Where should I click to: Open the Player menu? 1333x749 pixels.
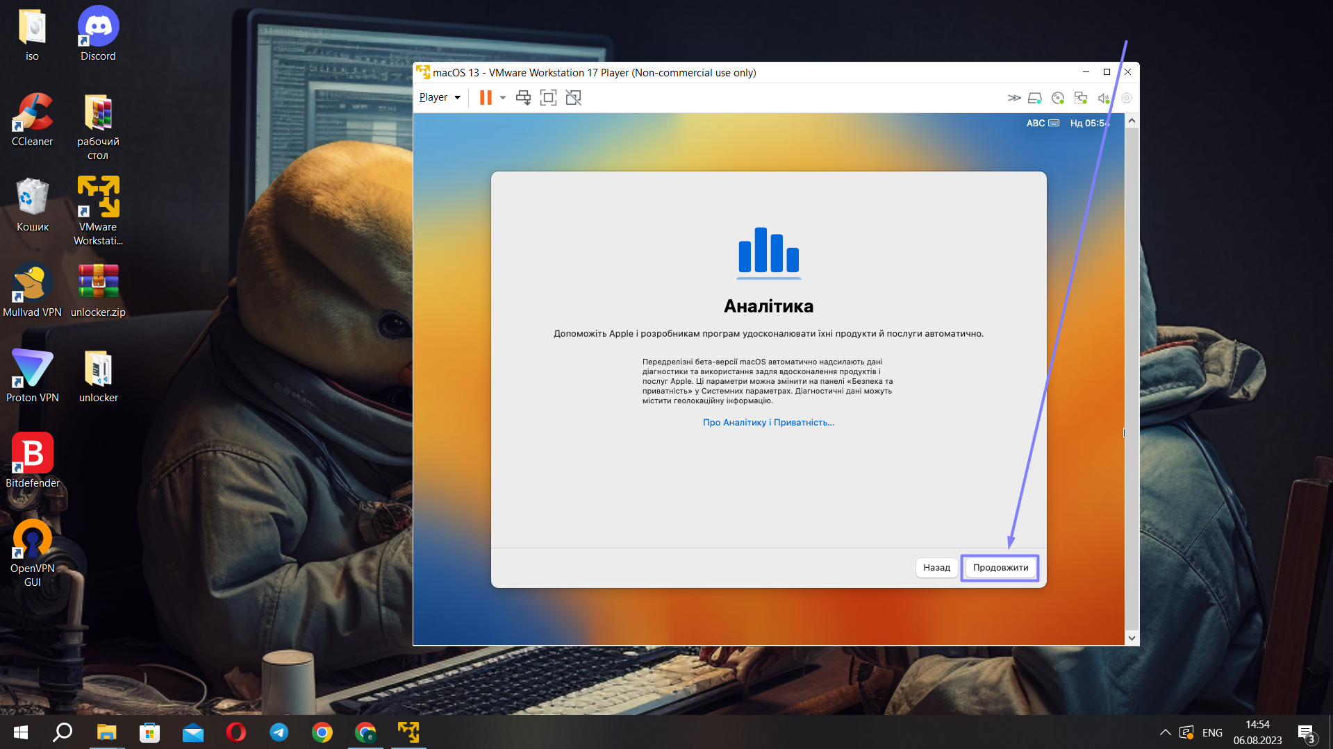tap(440, 98)
